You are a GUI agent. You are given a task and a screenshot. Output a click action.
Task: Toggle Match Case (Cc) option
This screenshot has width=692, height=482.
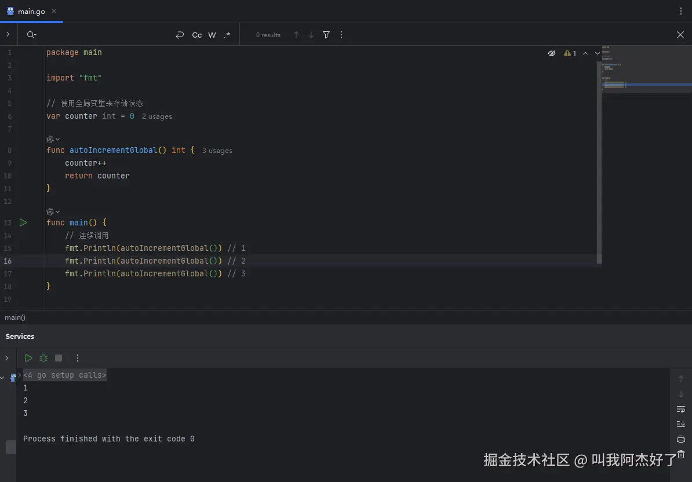pos(197,35)
